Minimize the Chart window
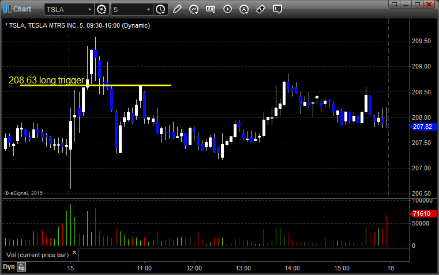Viewport: 439px width, 275px height. tap(406, 4)
